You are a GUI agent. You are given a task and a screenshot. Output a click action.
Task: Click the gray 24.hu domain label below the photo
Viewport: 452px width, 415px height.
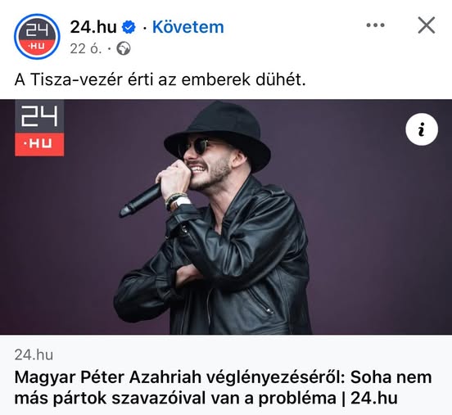point(34,354)
